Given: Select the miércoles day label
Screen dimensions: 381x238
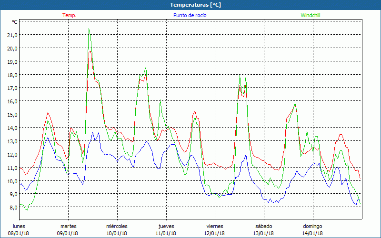Looking at the screenshot, I should pos(117,226).
